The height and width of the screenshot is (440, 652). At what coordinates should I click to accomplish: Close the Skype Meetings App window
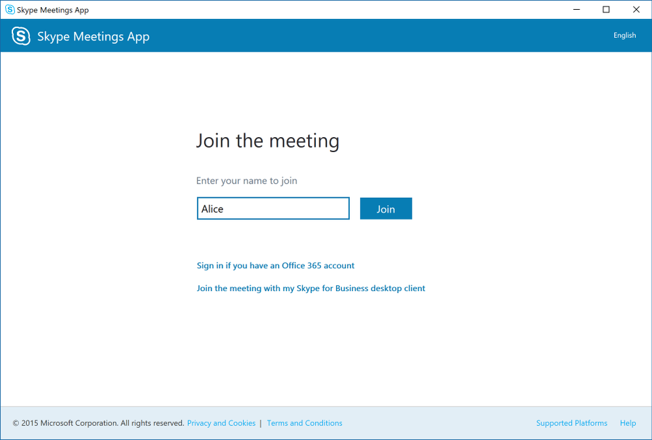636,10
